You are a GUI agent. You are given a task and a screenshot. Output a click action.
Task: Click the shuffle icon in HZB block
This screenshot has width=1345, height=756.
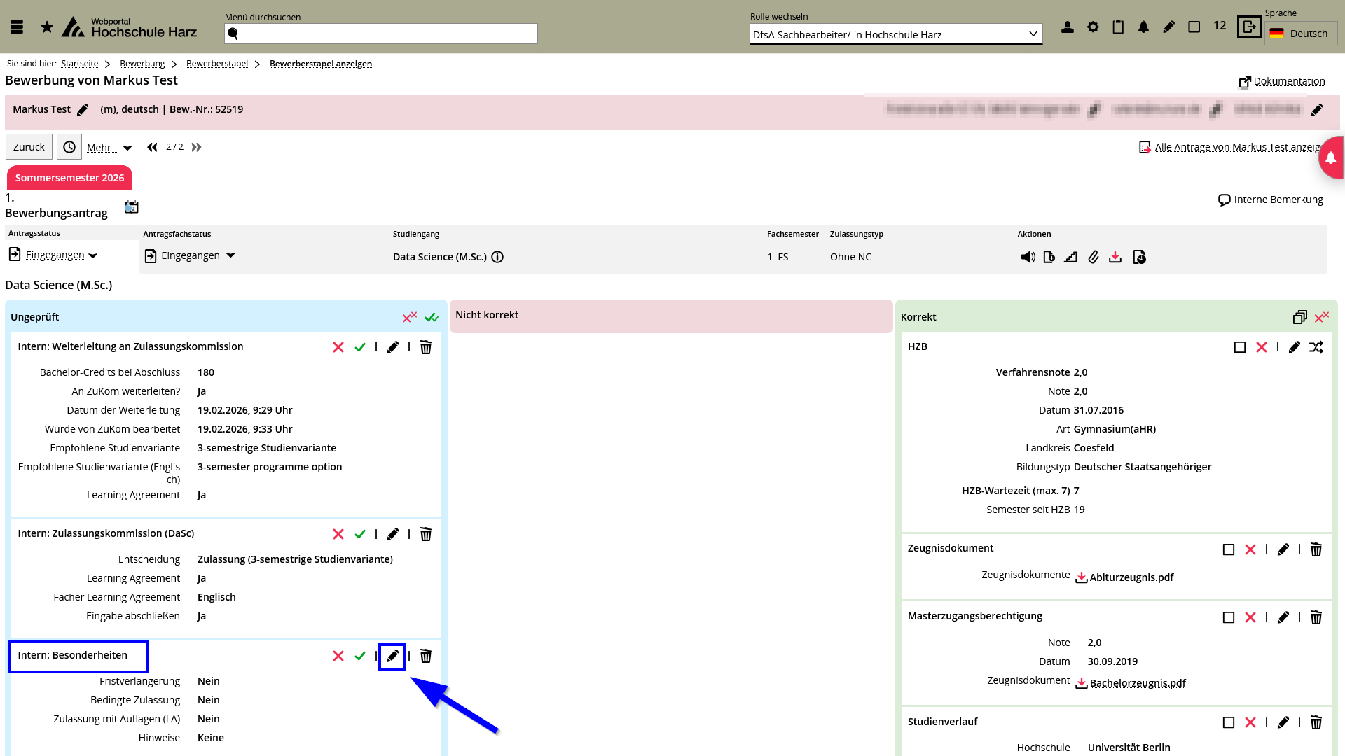[x=1316, y=347]
